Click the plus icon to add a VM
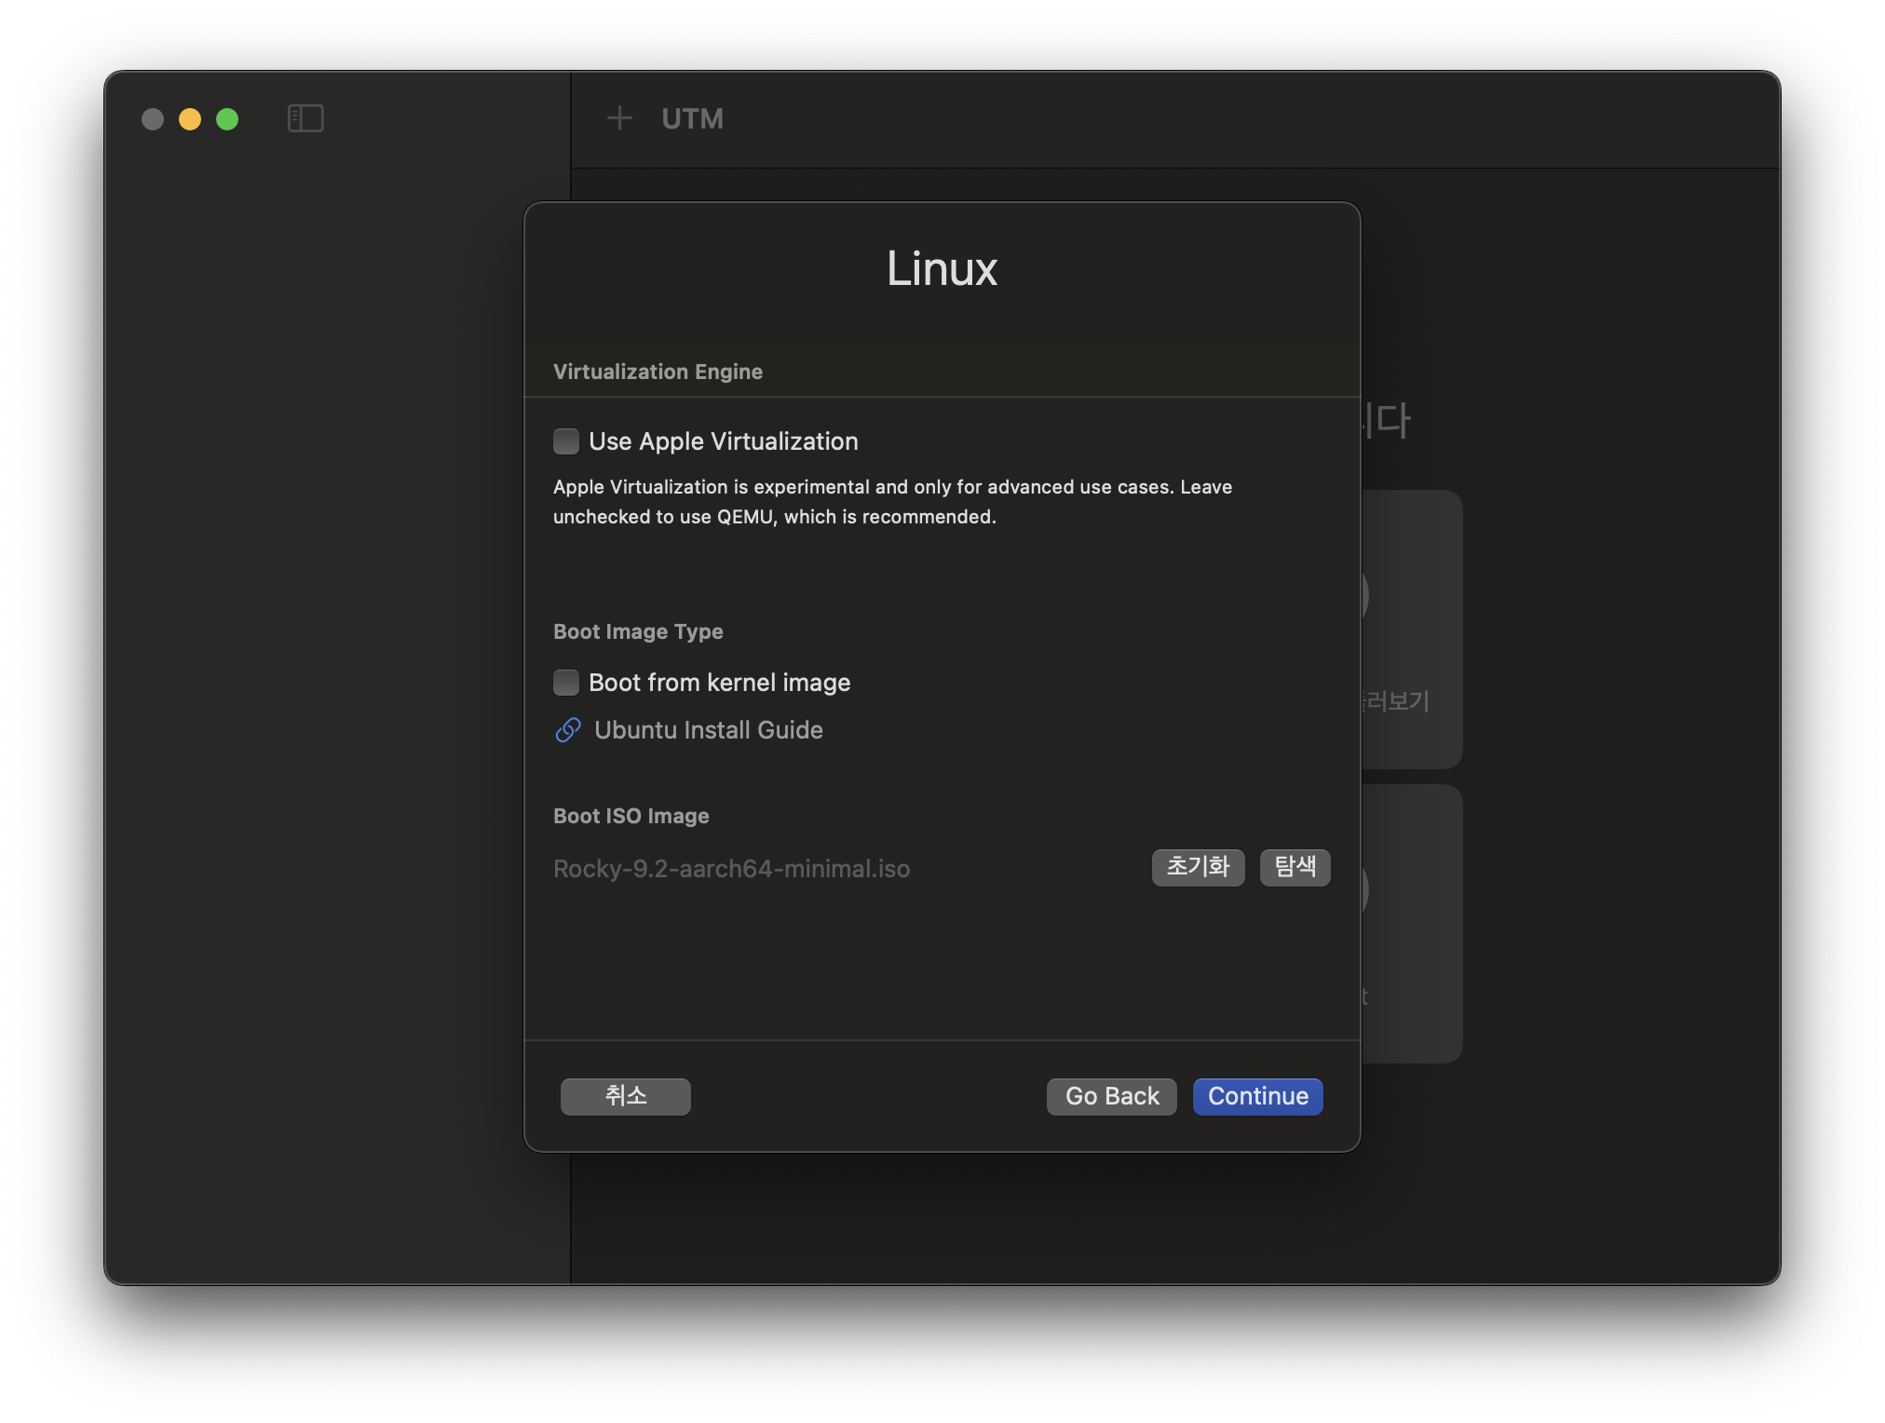 coord(619,118)
